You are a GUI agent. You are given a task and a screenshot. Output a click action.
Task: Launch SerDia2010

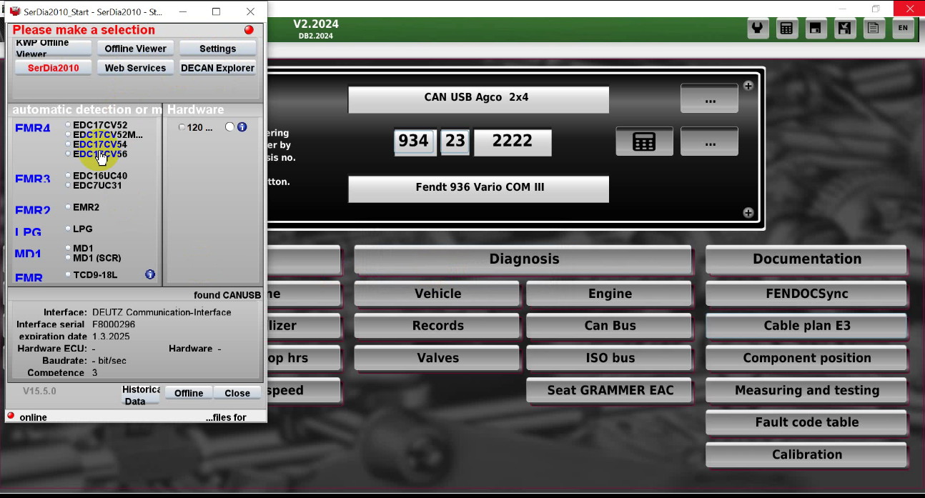(x=54, y=68)
